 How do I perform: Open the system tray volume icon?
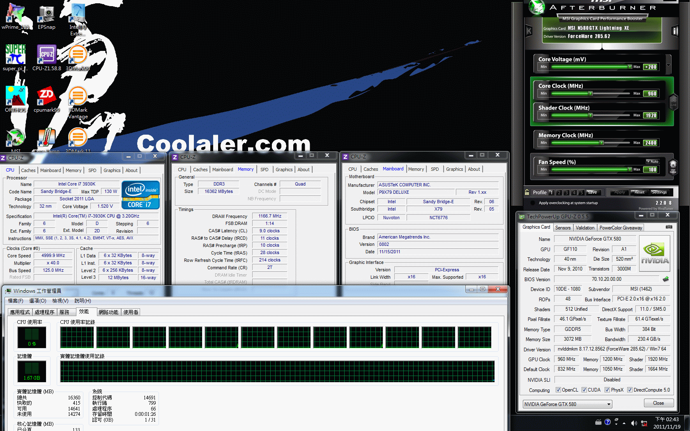(634, 423)
